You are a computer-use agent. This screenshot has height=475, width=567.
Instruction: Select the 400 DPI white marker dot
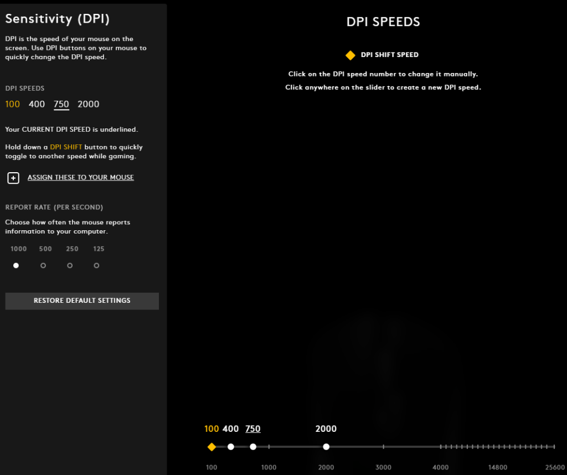coord(231,446)
